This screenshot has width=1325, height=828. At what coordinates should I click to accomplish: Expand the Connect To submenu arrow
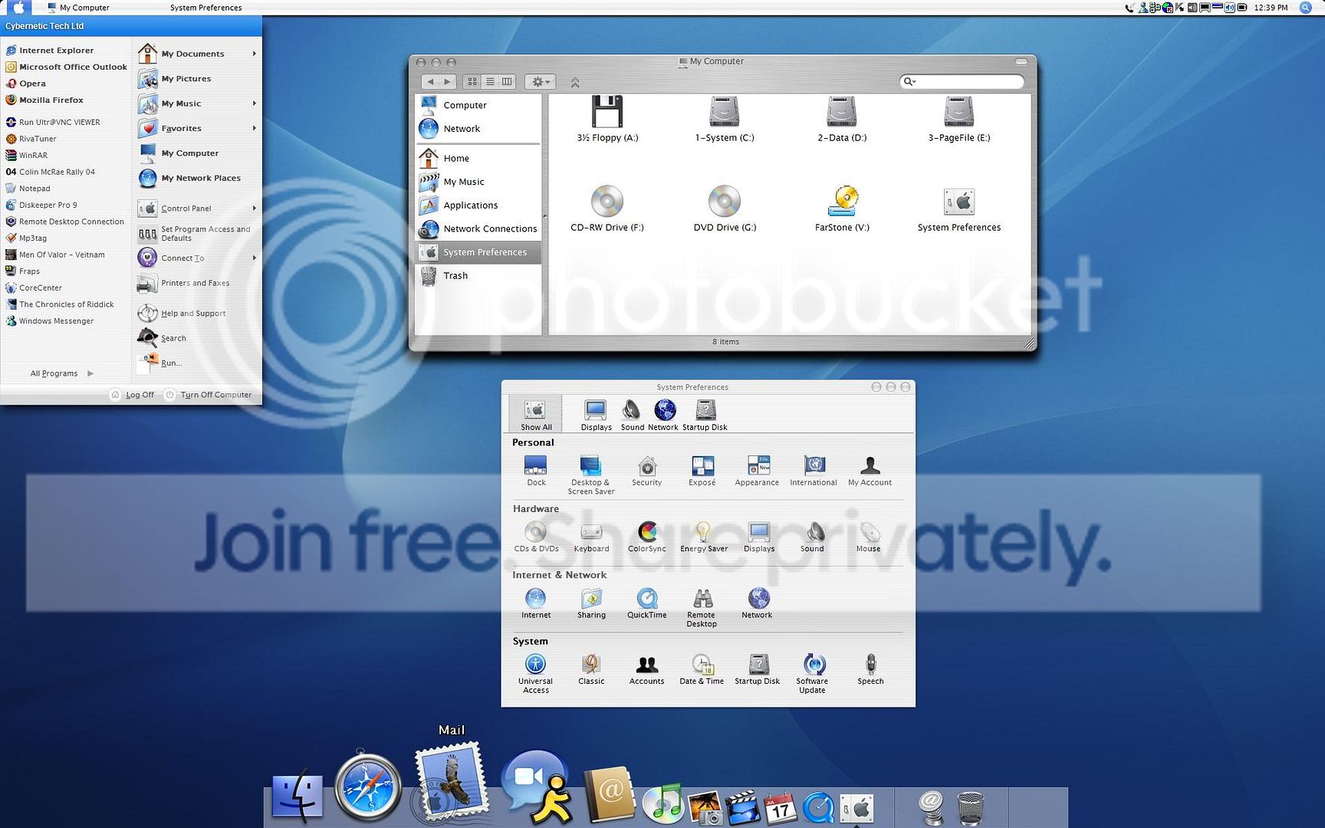click(x=254, y=258)
